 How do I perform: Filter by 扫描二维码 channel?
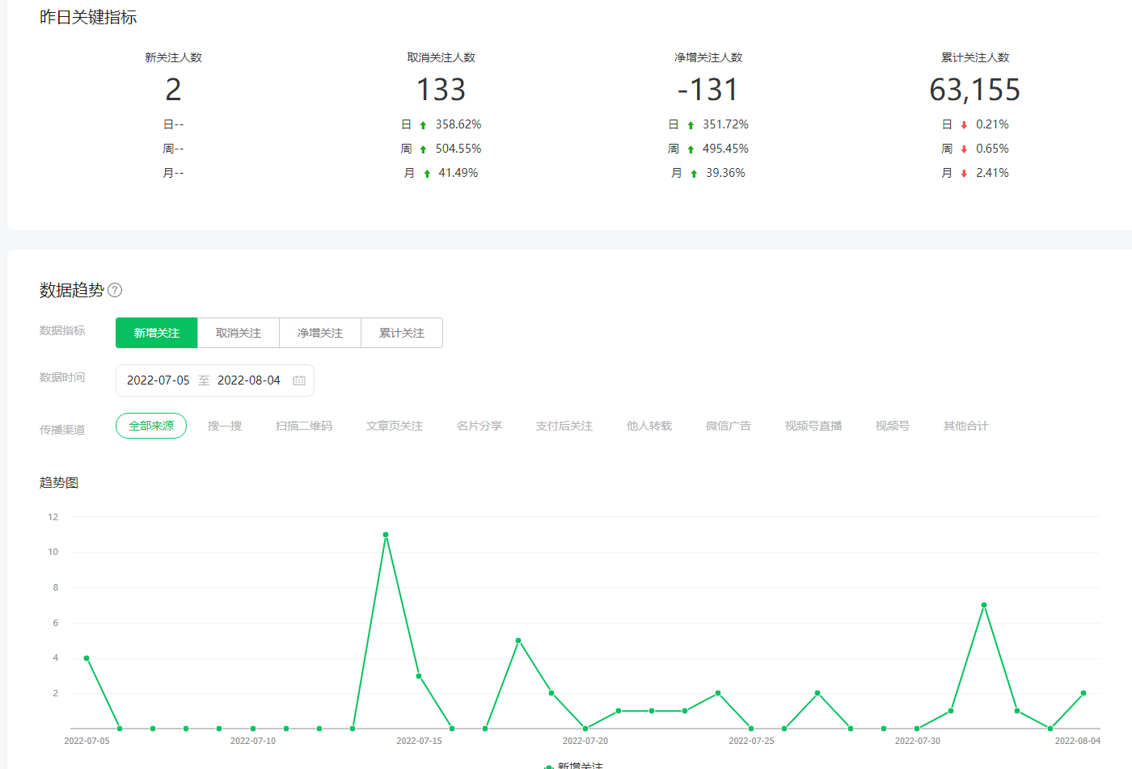tap(304, 426)
